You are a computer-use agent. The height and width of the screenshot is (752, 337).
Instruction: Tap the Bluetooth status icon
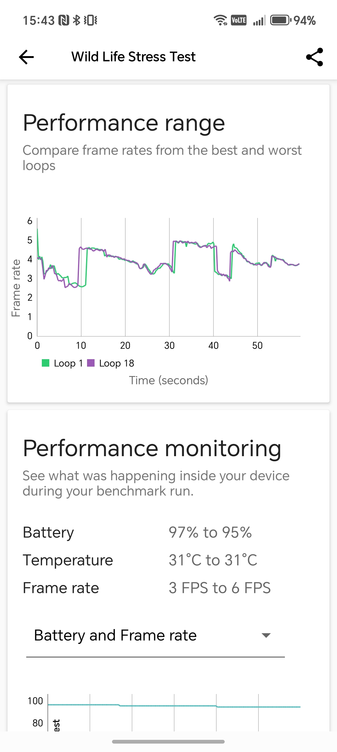coord(76,21)
